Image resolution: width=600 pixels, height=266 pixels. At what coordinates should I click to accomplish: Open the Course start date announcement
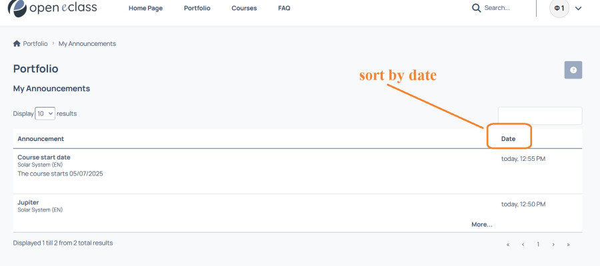(x=44, y=157)
